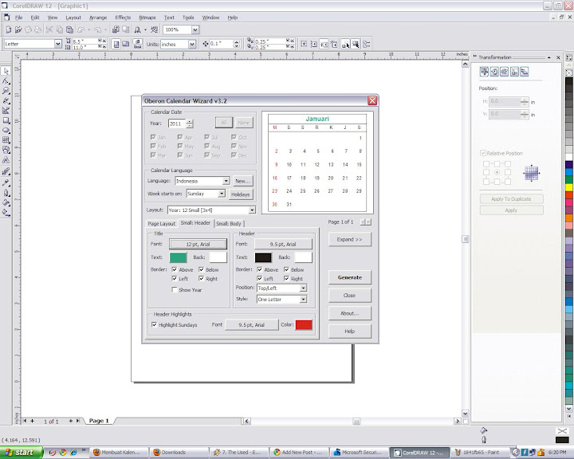574x459 pixels.
Task: Open the Units dropdown
Action: 192,45
